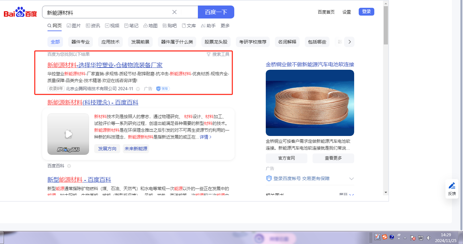
Task: Open 设置 in the top right
Action: click(347, 12)
